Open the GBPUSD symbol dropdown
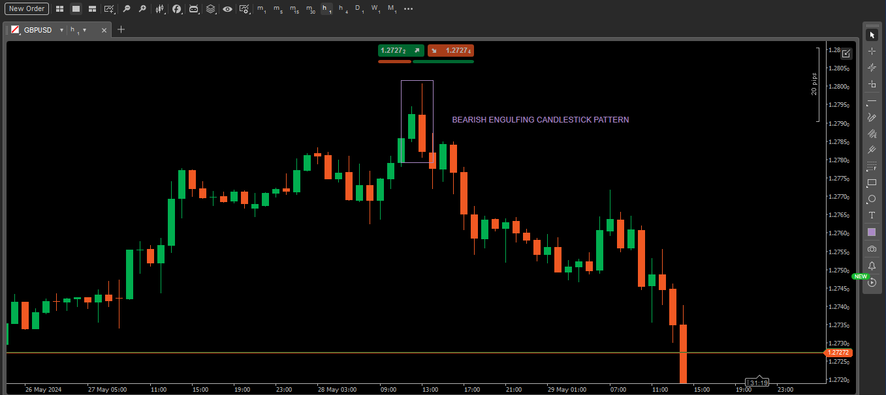The image size is (886, 395). [61, 29]
